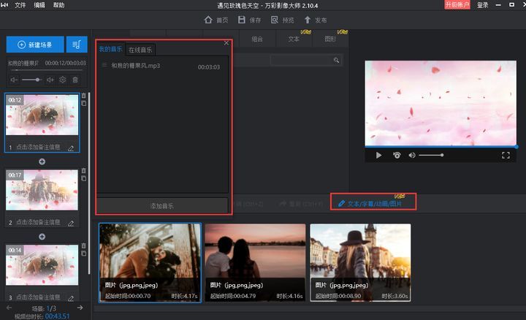Viewport: 526px width, 320px height.
Task: Enter fullscreen preview mode
Action: click(506, 155)
